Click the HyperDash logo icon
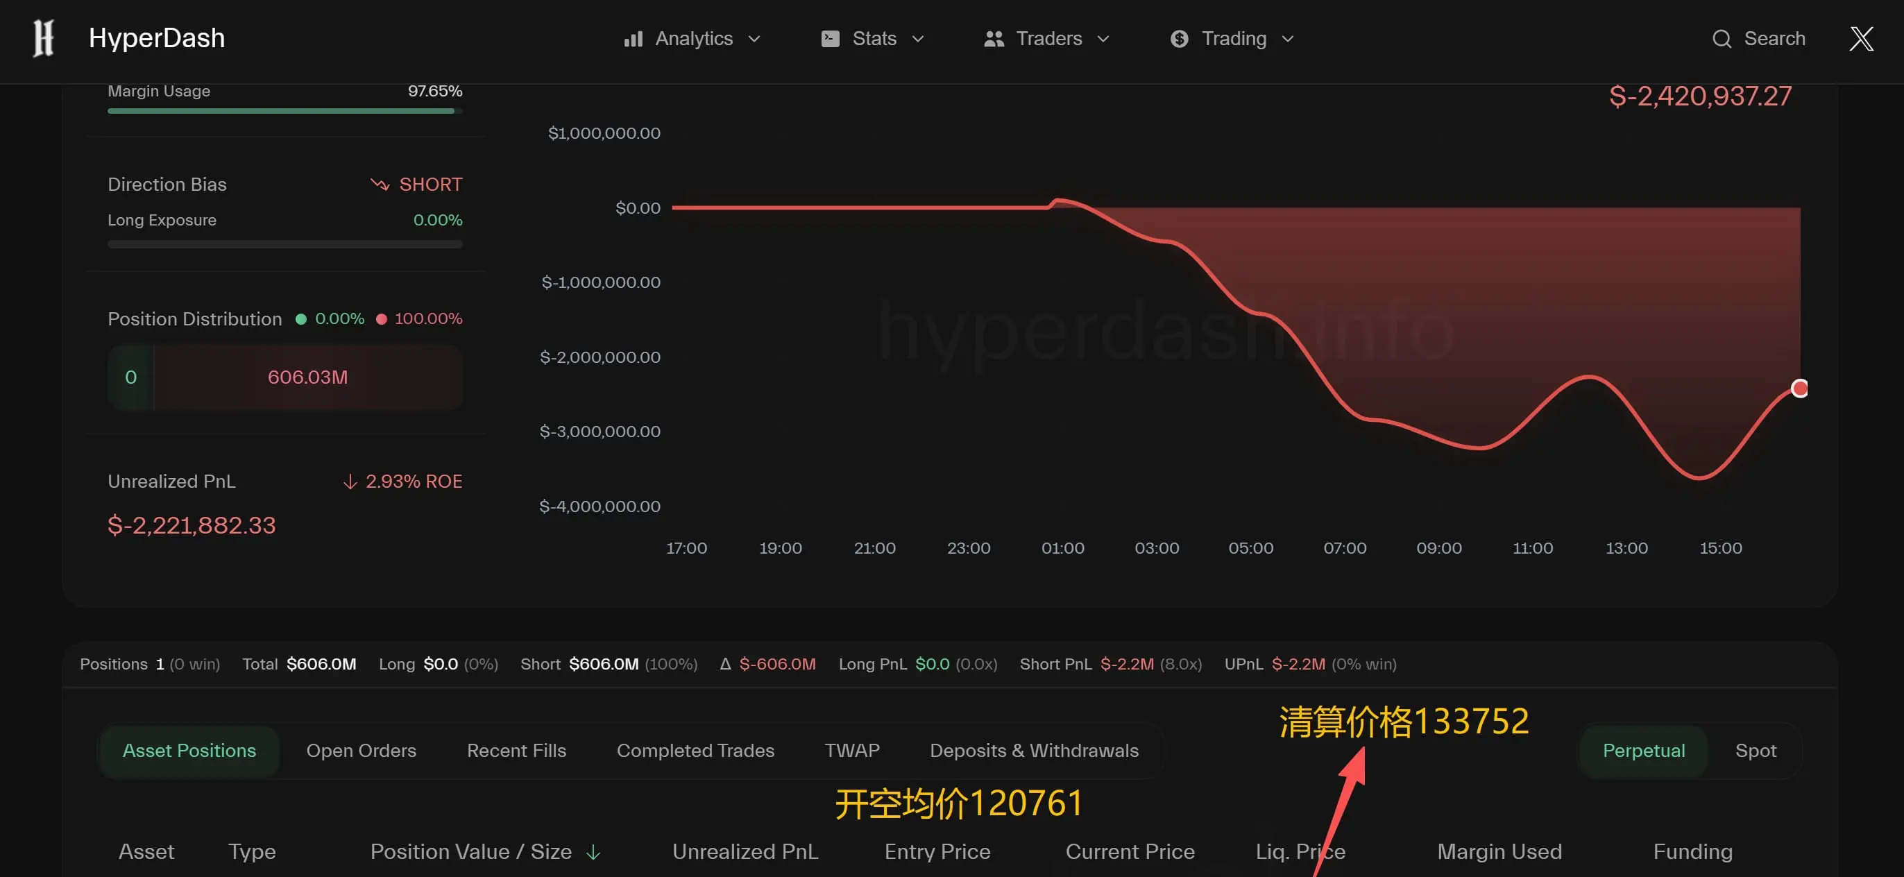Image resolution: width=1904 pixels, height=877 pixels. tap(44, 38)
